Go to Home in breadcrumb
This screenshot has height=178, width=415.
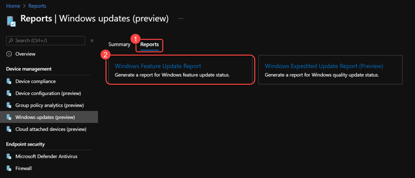point(13,6)
